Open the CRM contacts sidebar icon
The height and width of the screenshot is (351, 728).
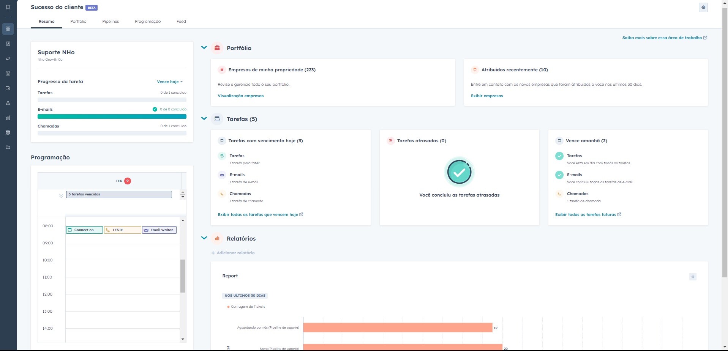tap(8, 44)
